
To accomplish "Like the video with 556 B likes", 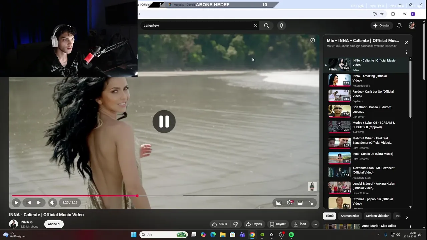I will pyautogui.click(x=220, y=224).
